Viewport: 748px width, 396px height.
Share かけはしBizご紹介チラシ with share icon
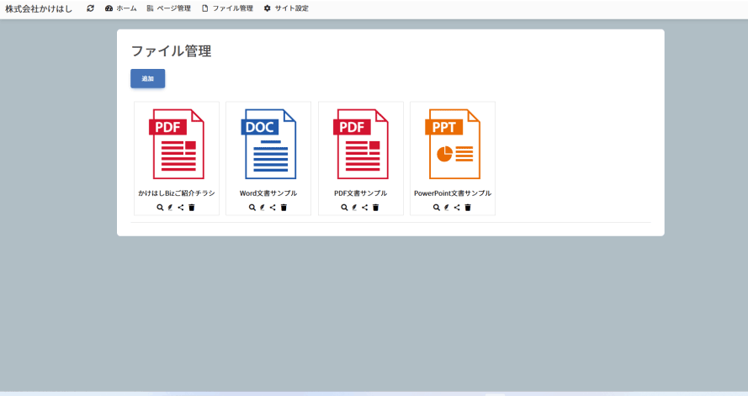tap(181, 208)
